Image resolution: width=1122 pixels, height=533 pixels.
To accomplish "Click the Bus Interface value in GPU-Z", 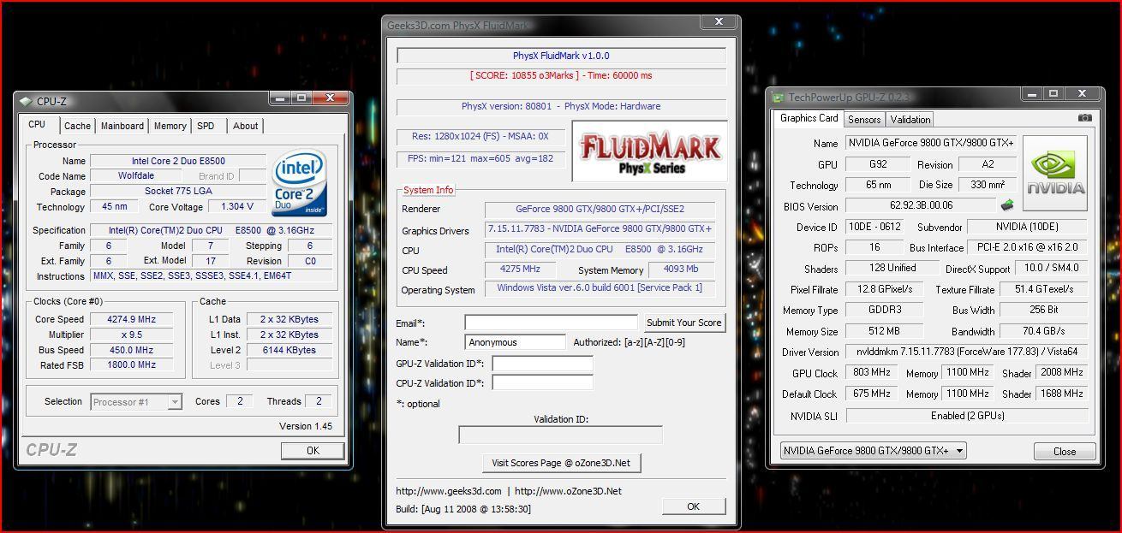I will click(x=1028, y=247).
